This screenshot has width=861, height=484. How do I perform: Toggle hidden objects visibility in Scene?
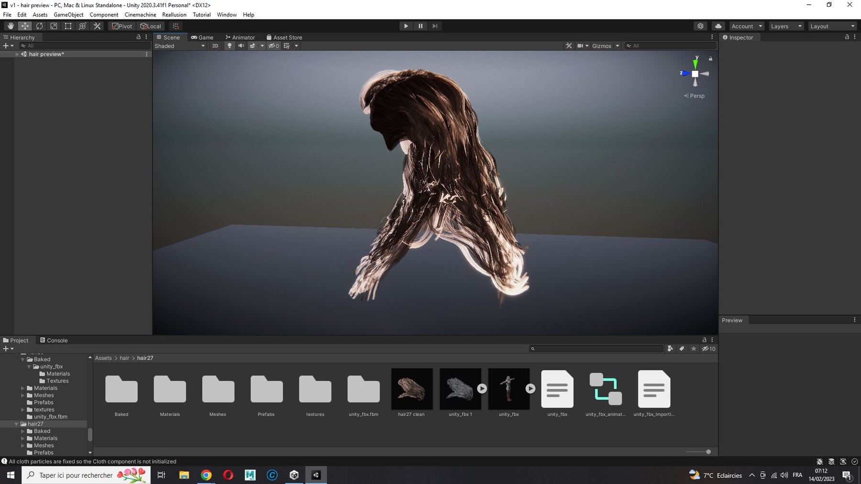click(274, 46)
